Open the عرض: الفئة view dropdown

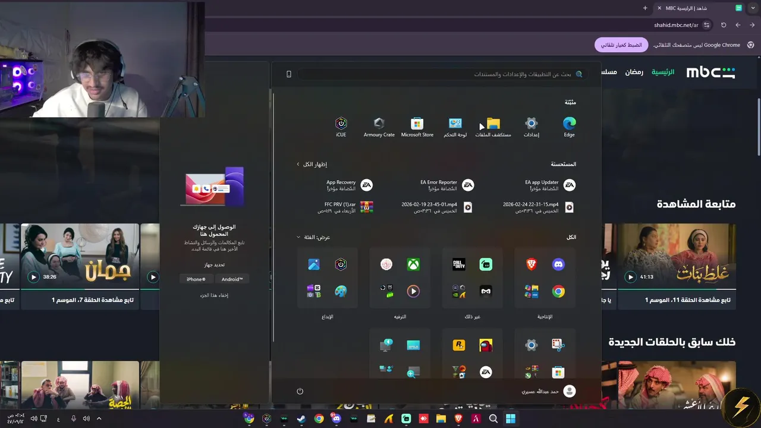point(313,237)
